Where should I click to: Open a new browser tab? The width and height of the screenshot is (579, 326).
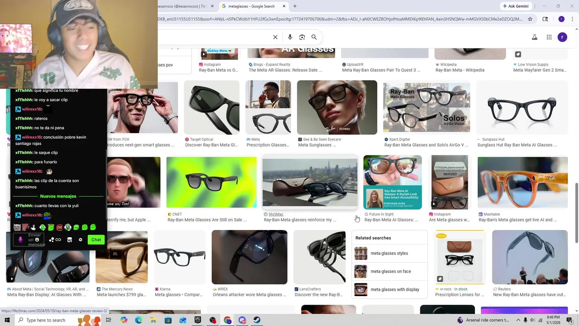click(x=295, y=6)
